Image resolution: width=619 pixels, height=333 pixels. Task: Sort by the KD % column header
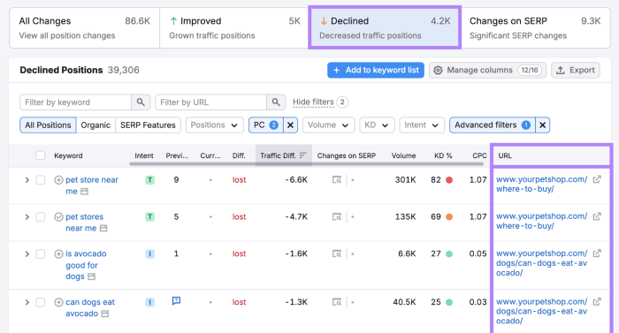[443, 155]
